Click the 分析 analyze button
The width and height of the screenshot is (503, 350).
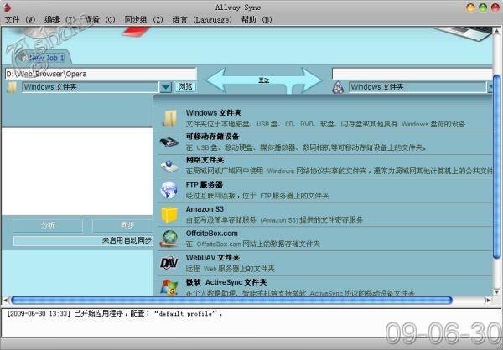48,225
